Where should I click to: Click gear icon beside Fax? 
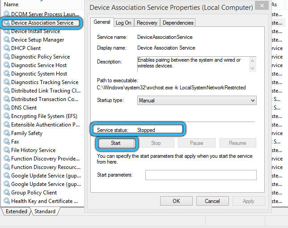(7, 141)
